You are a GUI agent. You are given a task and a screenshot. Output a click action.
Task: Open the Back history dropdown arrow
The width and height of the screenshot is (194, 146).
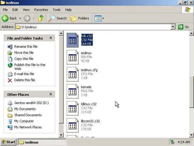tap(20, 18)
